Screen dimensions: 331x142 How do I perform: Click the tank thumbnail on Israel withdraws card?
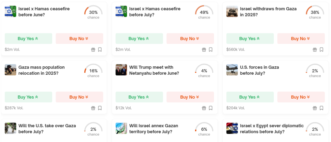click(232, 11)
